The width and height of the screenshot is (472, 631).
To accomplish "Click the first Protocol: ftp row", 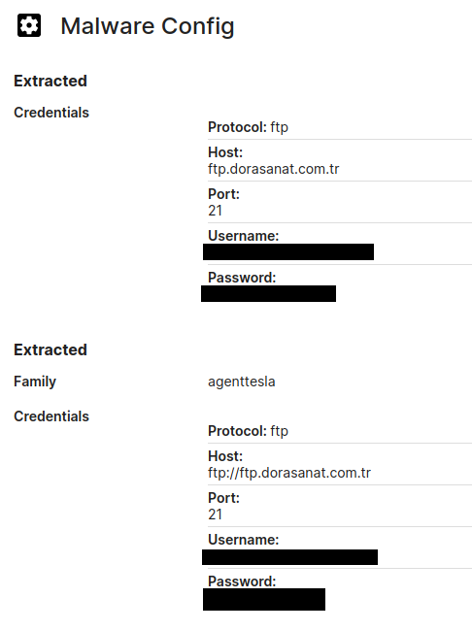I will coord(340,127).
